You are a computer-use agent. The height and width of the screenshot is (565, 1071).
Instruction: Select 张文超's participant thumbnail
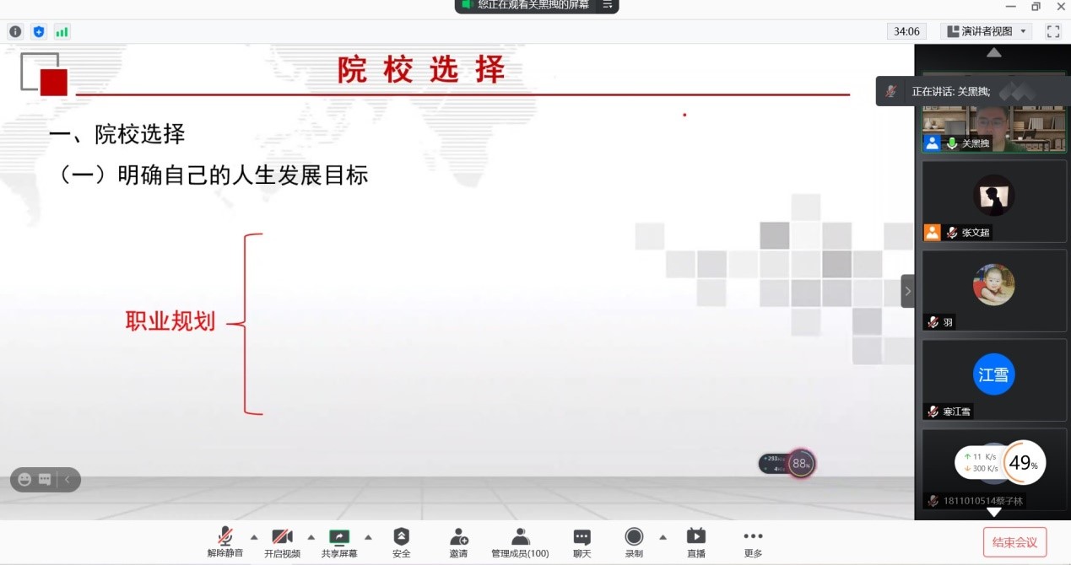993,201
